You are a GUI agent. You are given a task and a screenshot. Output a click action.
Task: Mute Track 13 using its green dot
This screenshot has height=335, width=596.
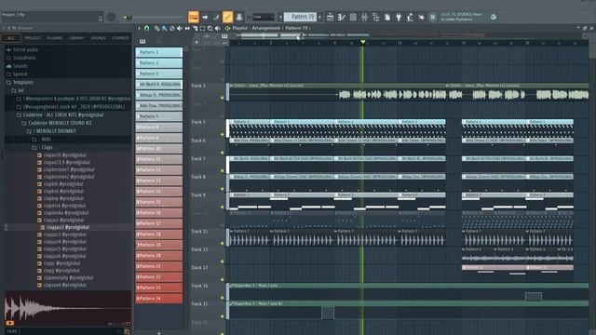(223, 279)
